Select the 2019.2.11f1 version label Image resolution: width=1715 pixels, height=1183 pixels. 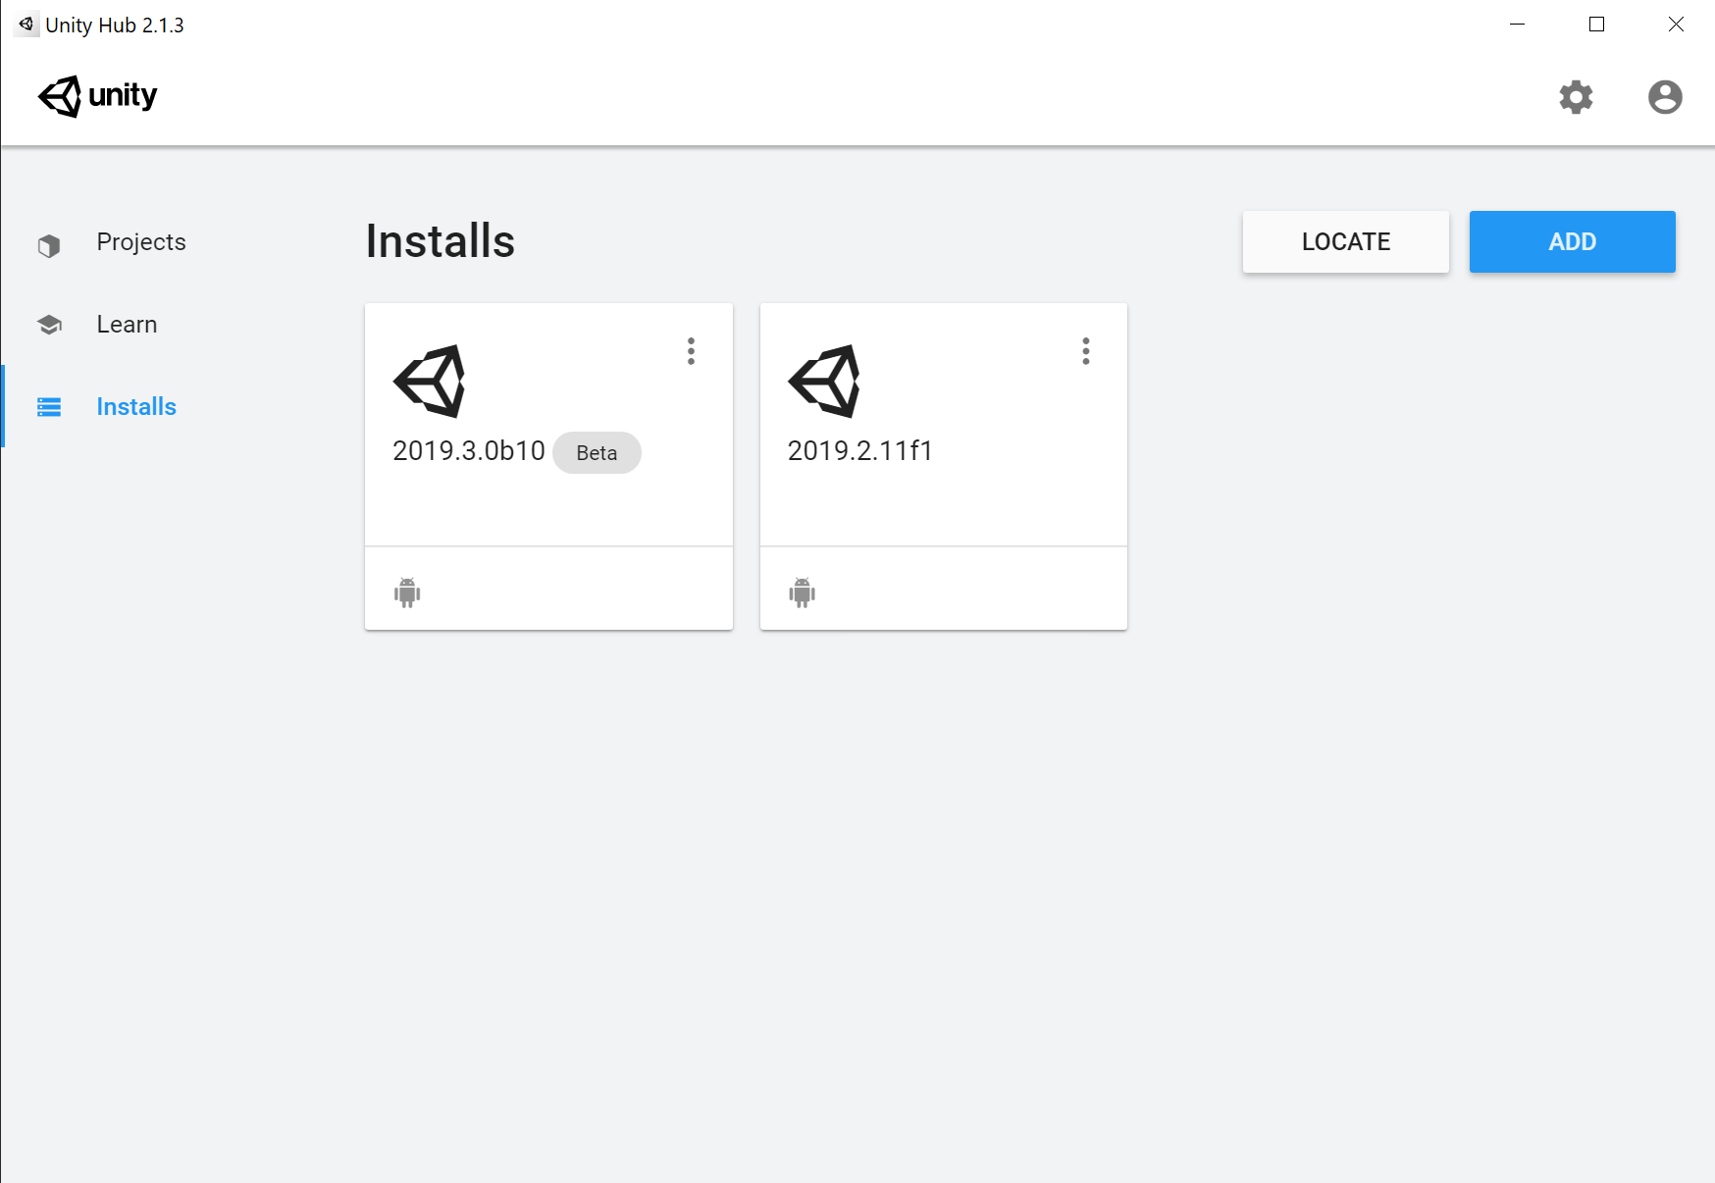pos(859,451)
